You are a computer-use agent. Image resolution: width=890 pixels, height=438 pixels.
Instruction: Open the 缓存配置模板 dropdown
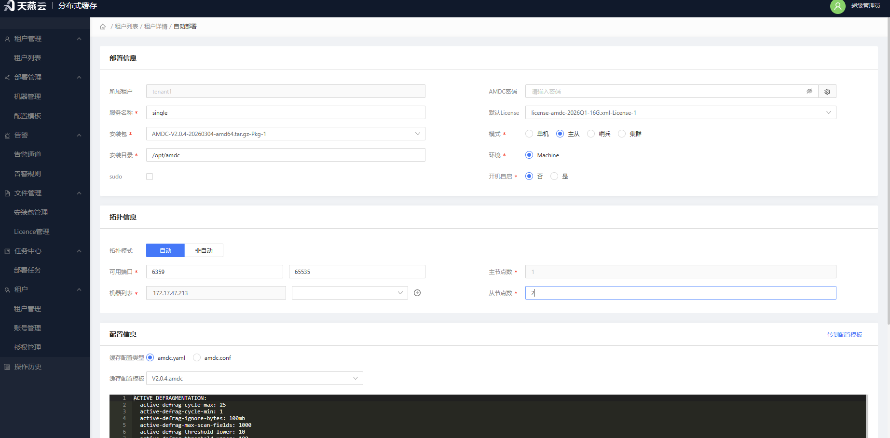(254, 378)
